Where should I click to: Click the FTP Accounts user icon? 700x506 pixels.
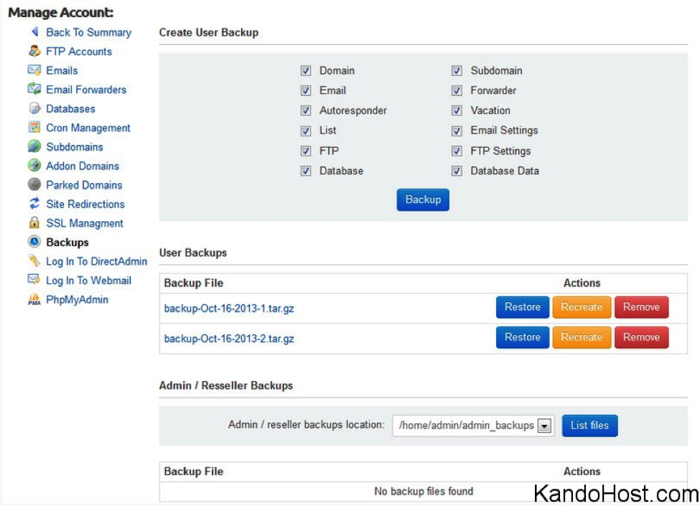click(34, 51)
